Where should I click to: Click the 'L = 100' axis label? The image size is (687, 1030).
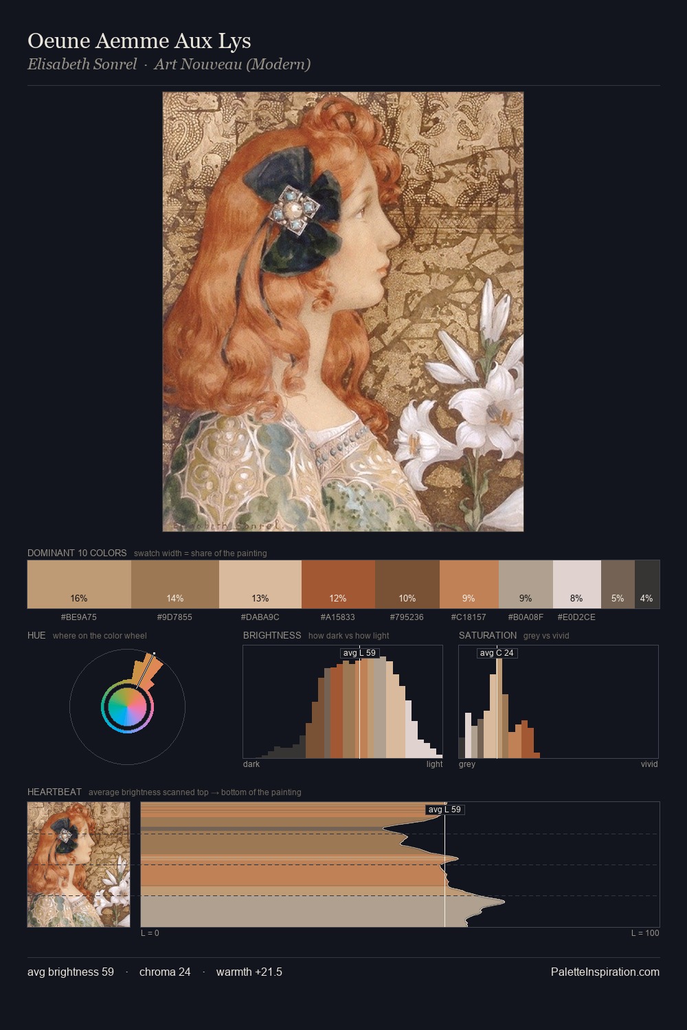click(645, 933)
